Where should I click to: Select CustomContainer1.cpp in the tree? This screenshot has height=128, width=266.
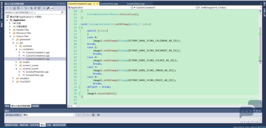38,53
